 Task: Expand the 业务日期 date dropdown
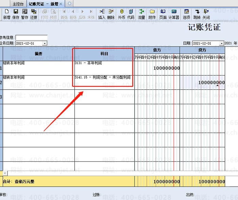[45, 44]
